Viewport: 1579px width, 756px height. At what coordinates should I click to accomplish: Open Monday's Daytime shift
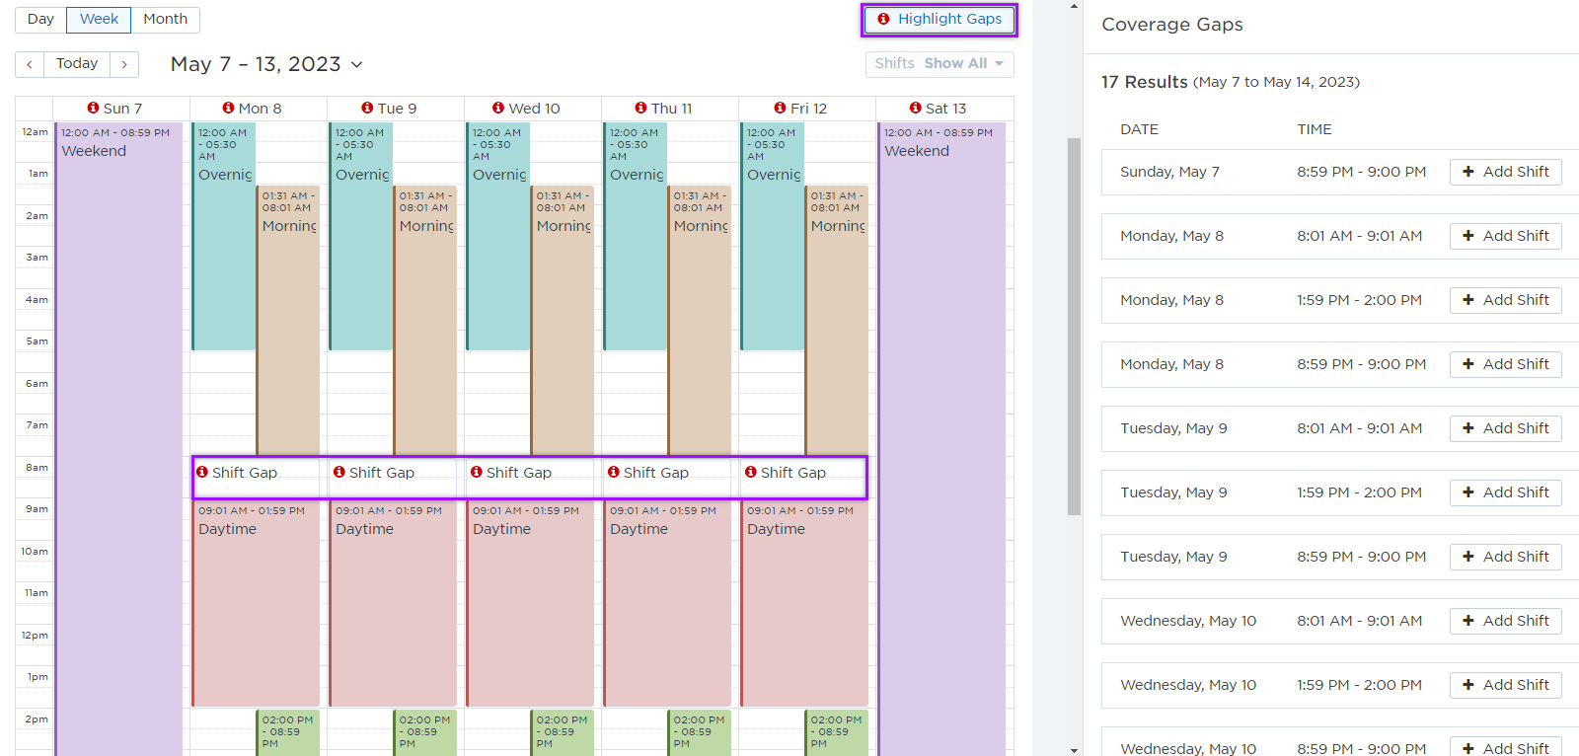click(256, 604)
